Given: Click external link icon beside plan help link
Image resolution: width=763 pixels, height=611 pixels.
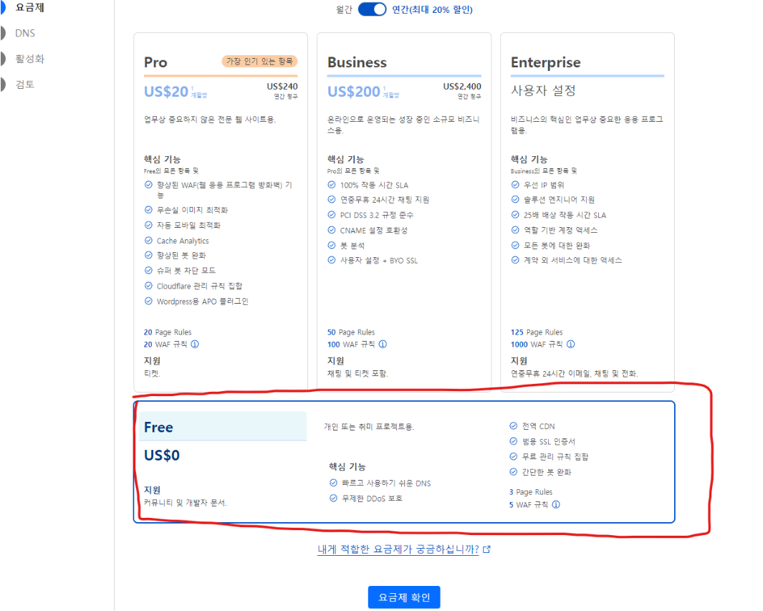Looking at the screenshot, I should (486, 549).
